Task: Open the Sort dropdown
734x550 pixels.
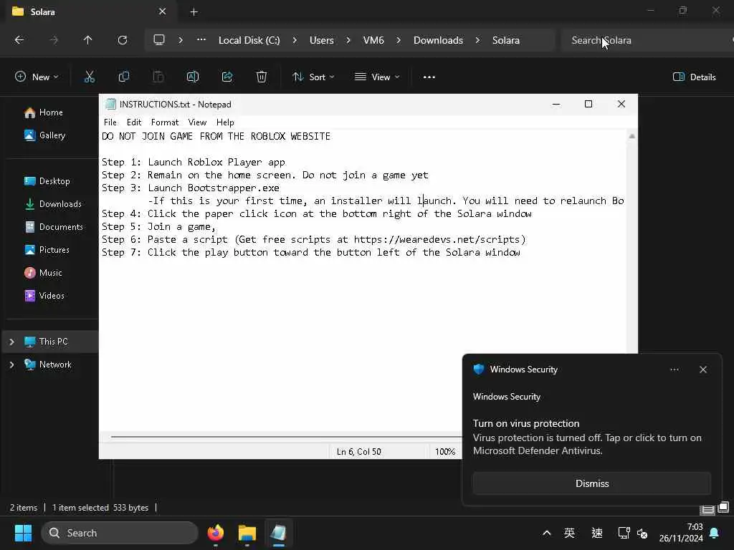Action: 313,77
